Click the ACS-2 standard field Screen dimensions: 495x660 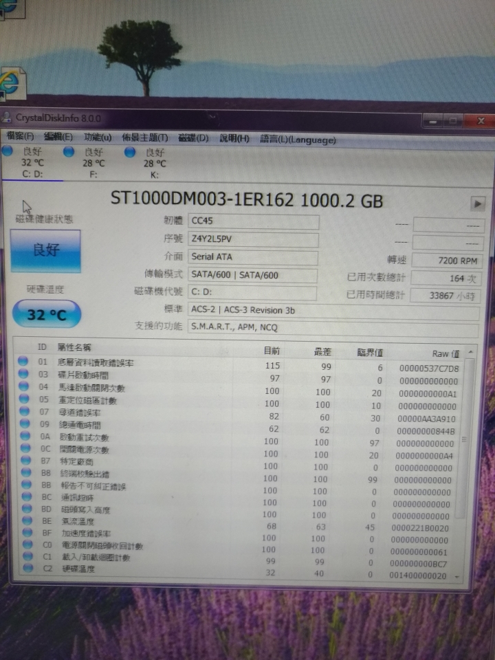tap(333, 311)
